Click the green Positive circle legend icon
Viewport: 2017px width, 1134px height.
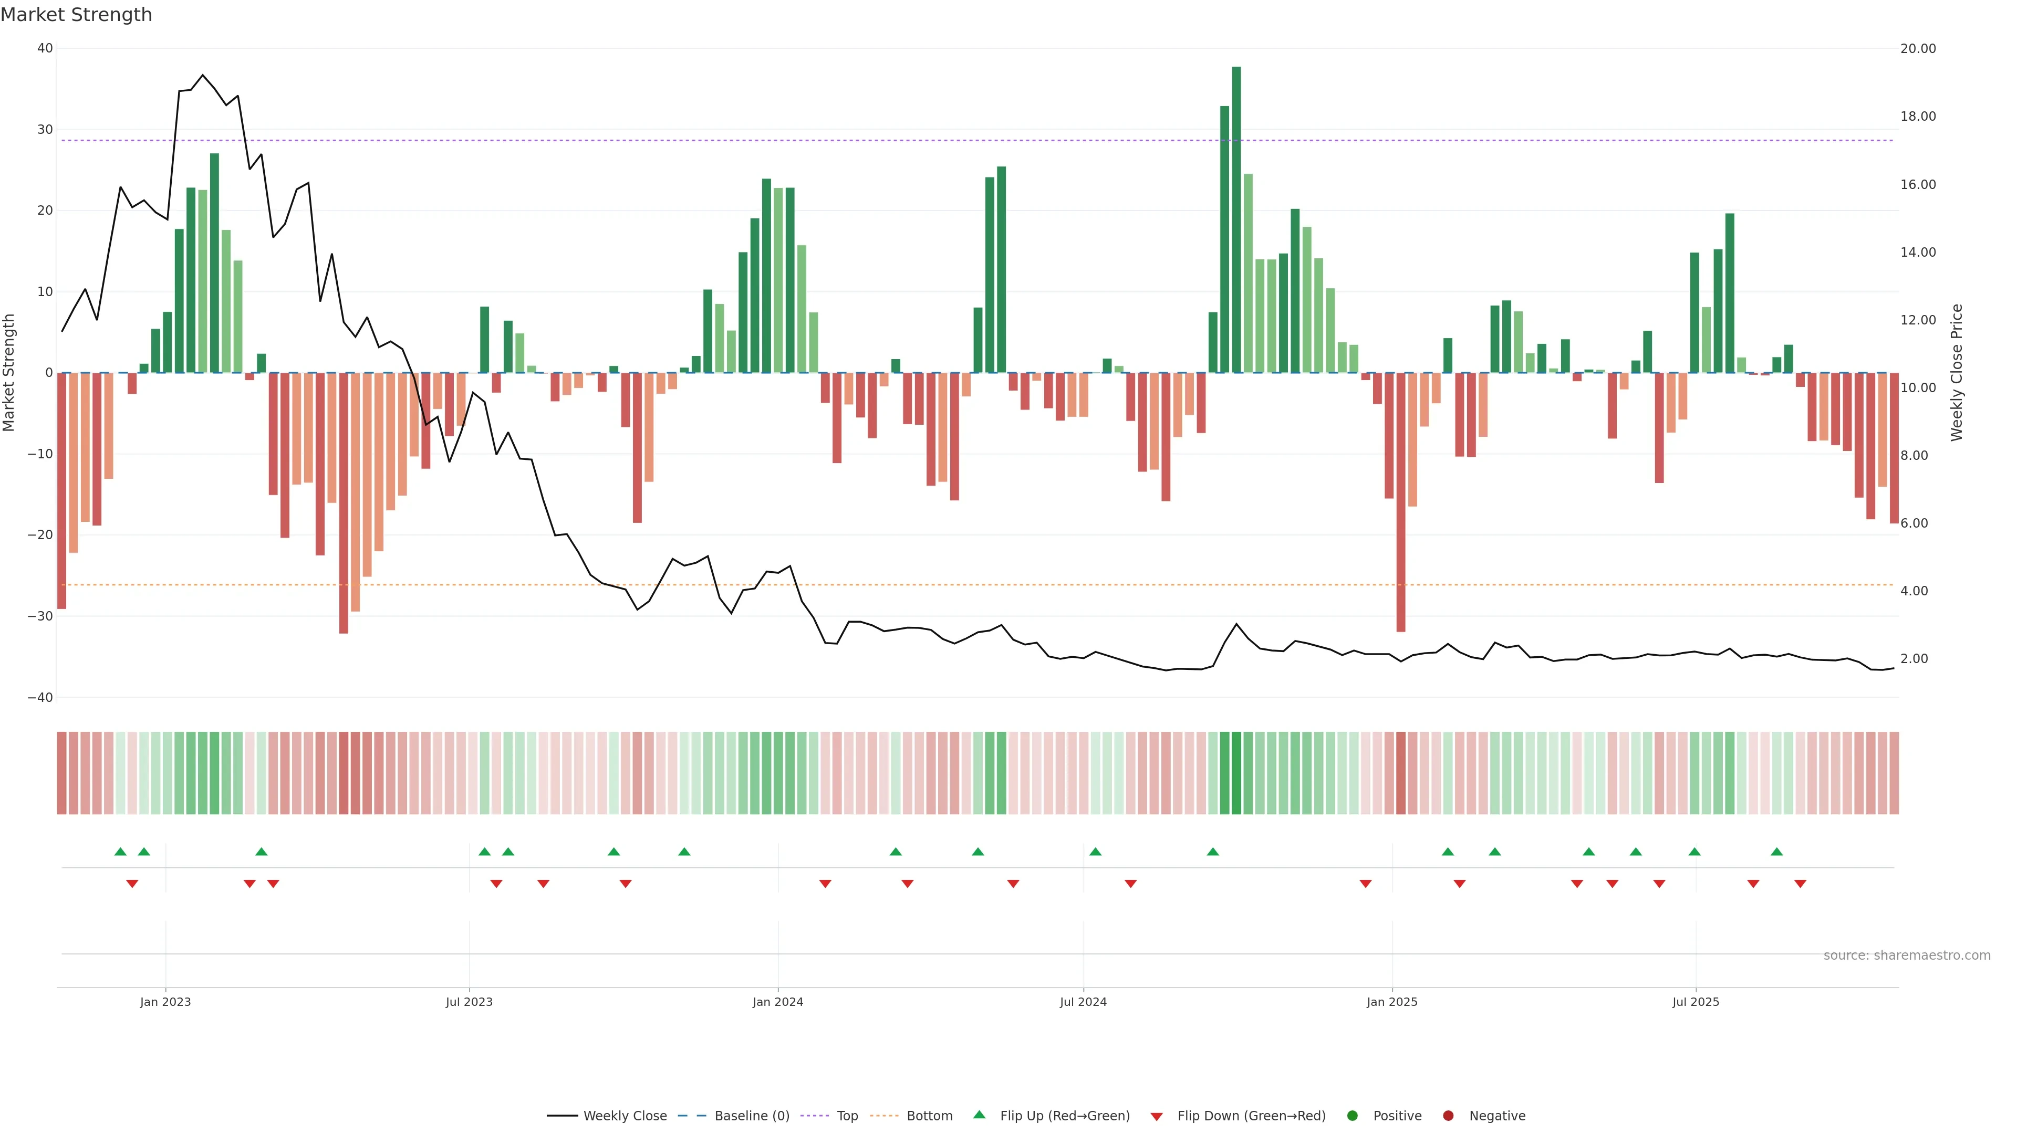coord(1352,1116)
